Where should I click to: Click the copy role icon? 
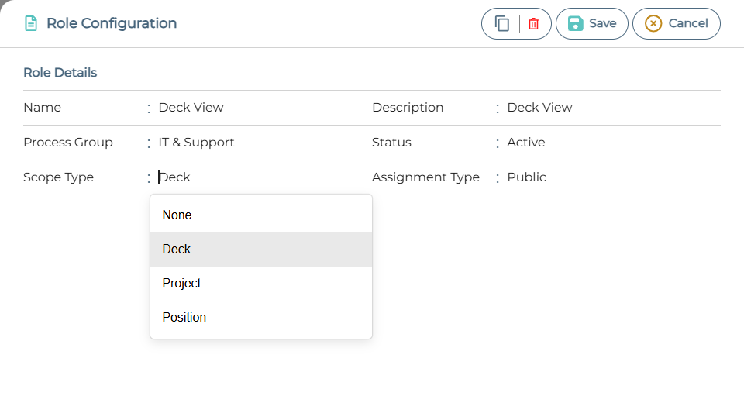(x=502, y=24)
